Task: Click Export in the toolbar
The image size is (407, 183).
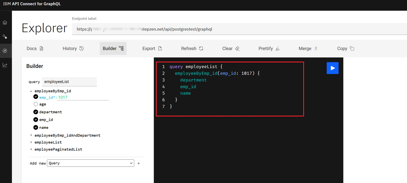Action: pyautogui.click(x=152, y=48)
